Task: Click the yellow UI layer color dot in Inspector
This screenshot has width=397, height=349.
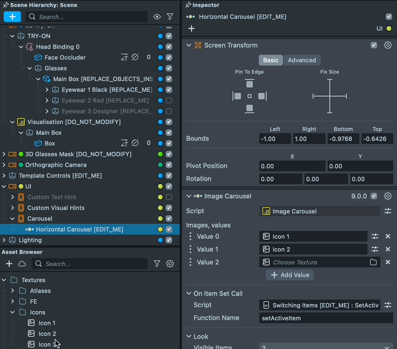Action: [389, 28]
